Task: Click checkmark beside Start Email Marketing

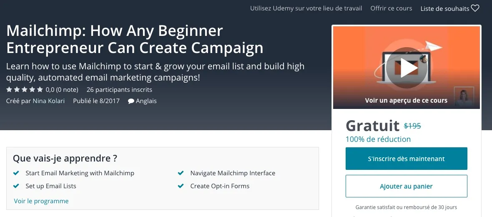Action: click(x=16, y=173)
